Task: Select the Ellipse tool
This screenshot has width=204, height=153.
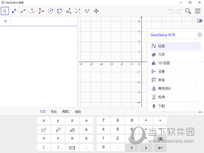Action: click(60, 11)
